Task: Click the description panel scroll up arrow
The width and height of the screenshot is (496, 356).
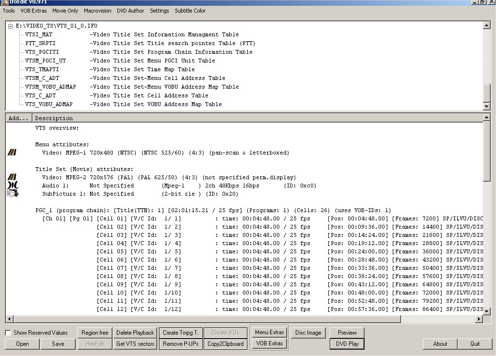Action: pos(486,118)
